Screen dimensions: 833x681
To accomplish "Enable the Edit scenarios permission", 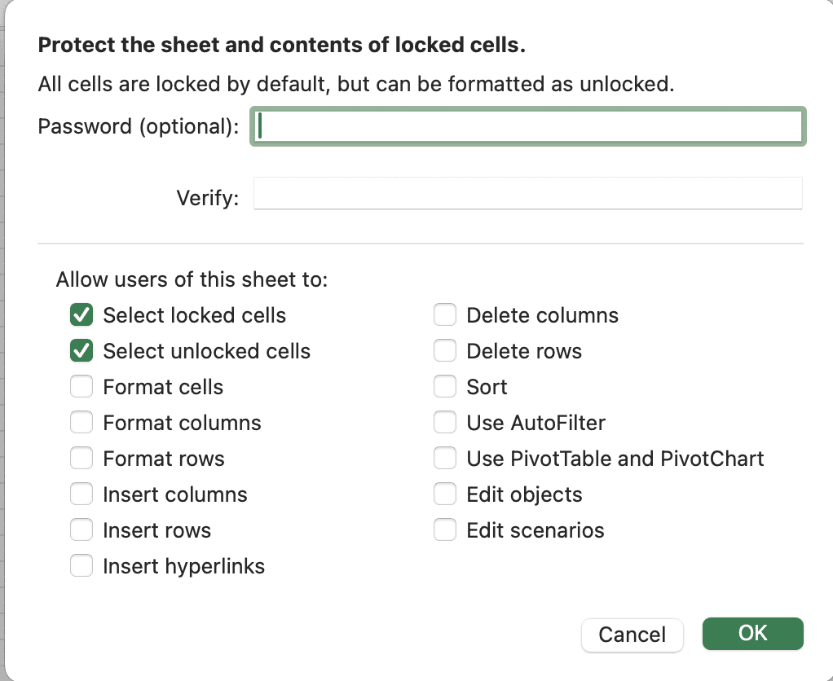I will 445,529.
